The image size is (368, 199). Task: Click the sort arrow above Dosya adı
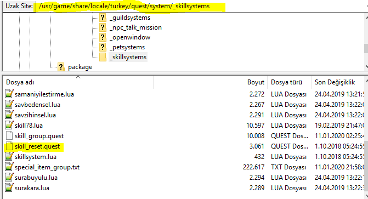(x=78, y=77)
